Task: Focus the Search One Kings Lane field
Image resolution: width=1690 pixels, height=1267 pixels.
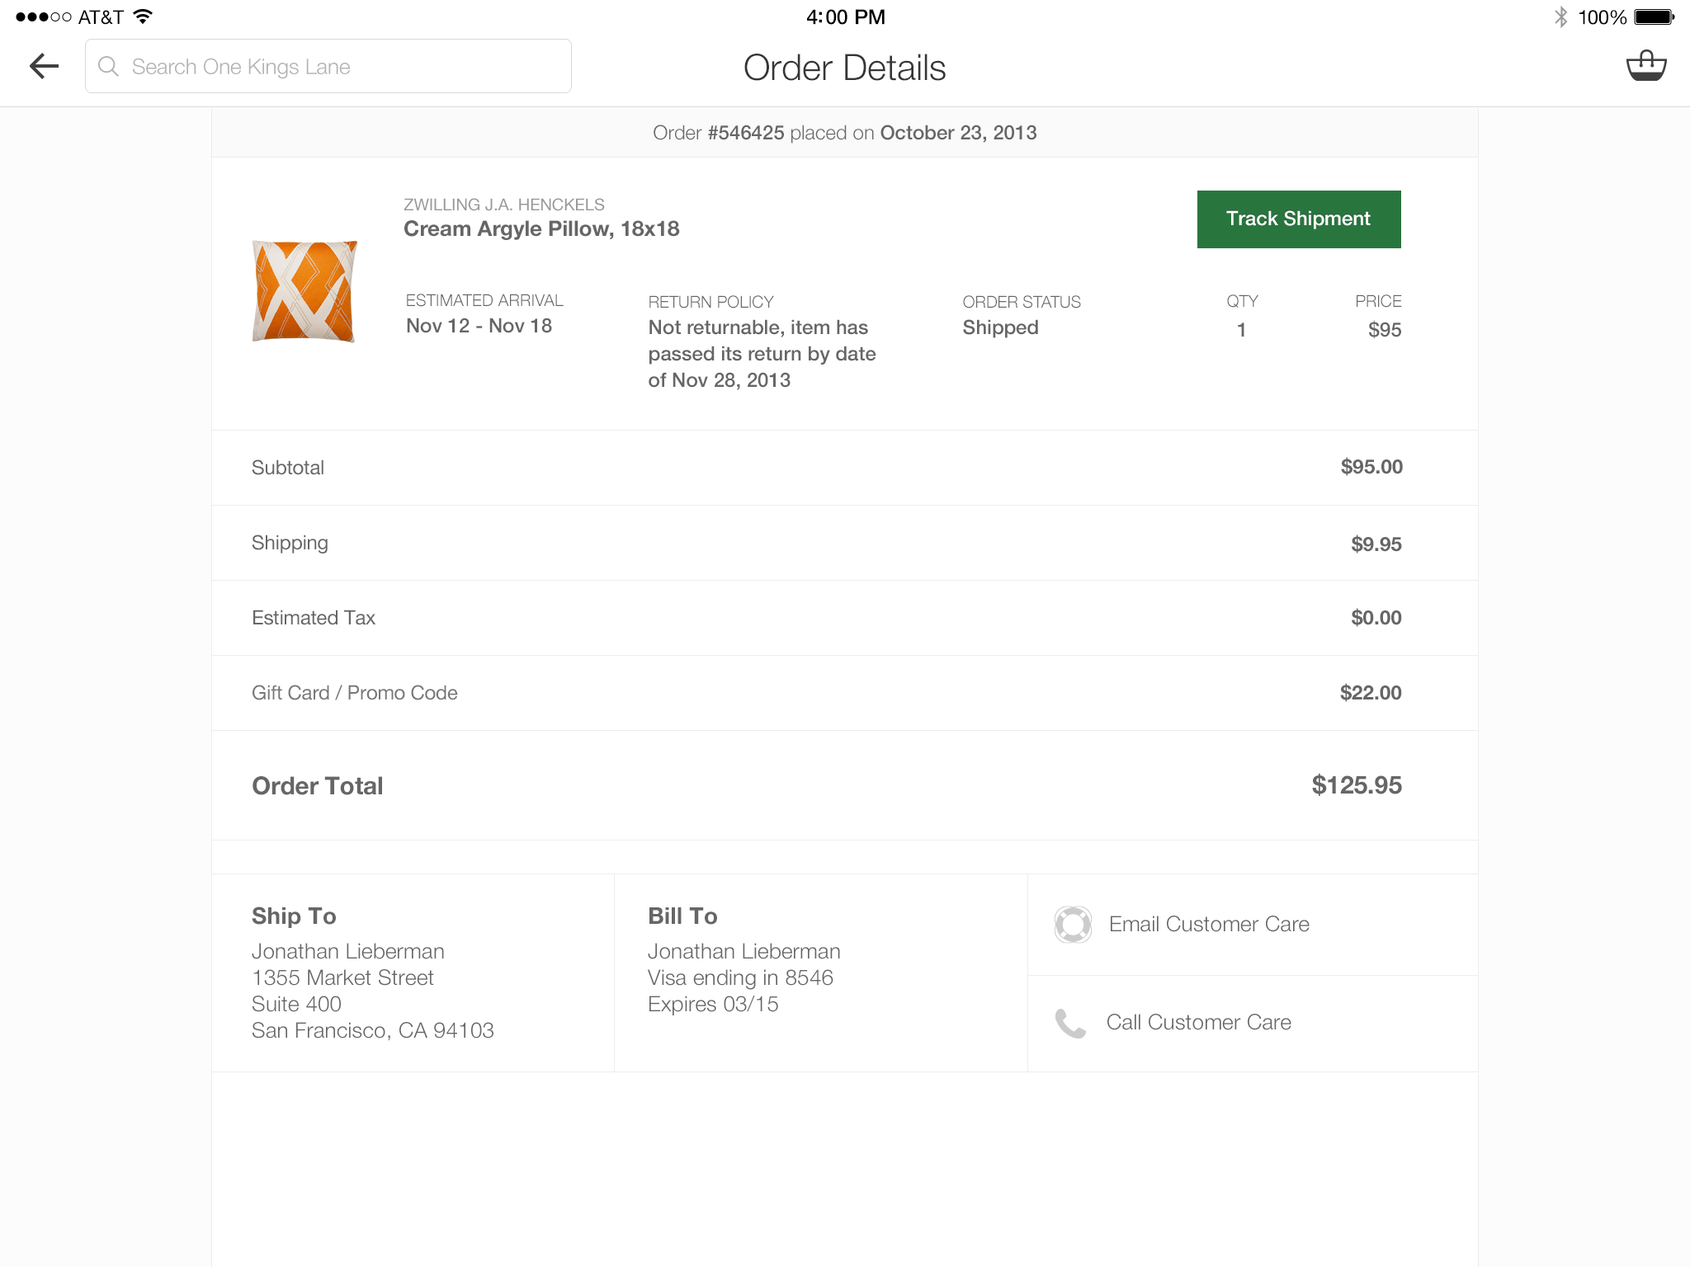Action: [347, 66]
